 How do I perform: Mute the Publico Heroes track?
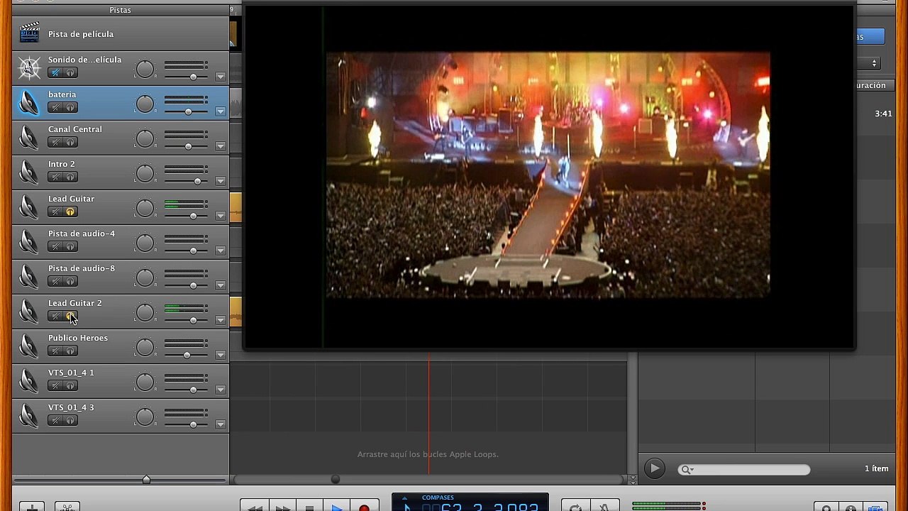[55, 351]
